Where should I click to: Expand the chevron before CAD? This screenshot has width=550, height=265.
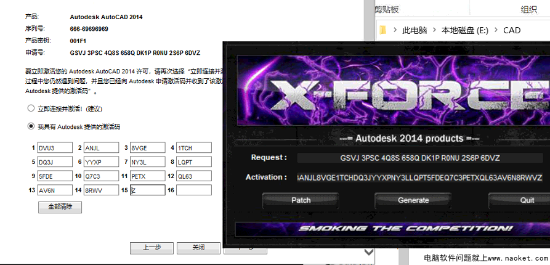(x=496, y=30)
